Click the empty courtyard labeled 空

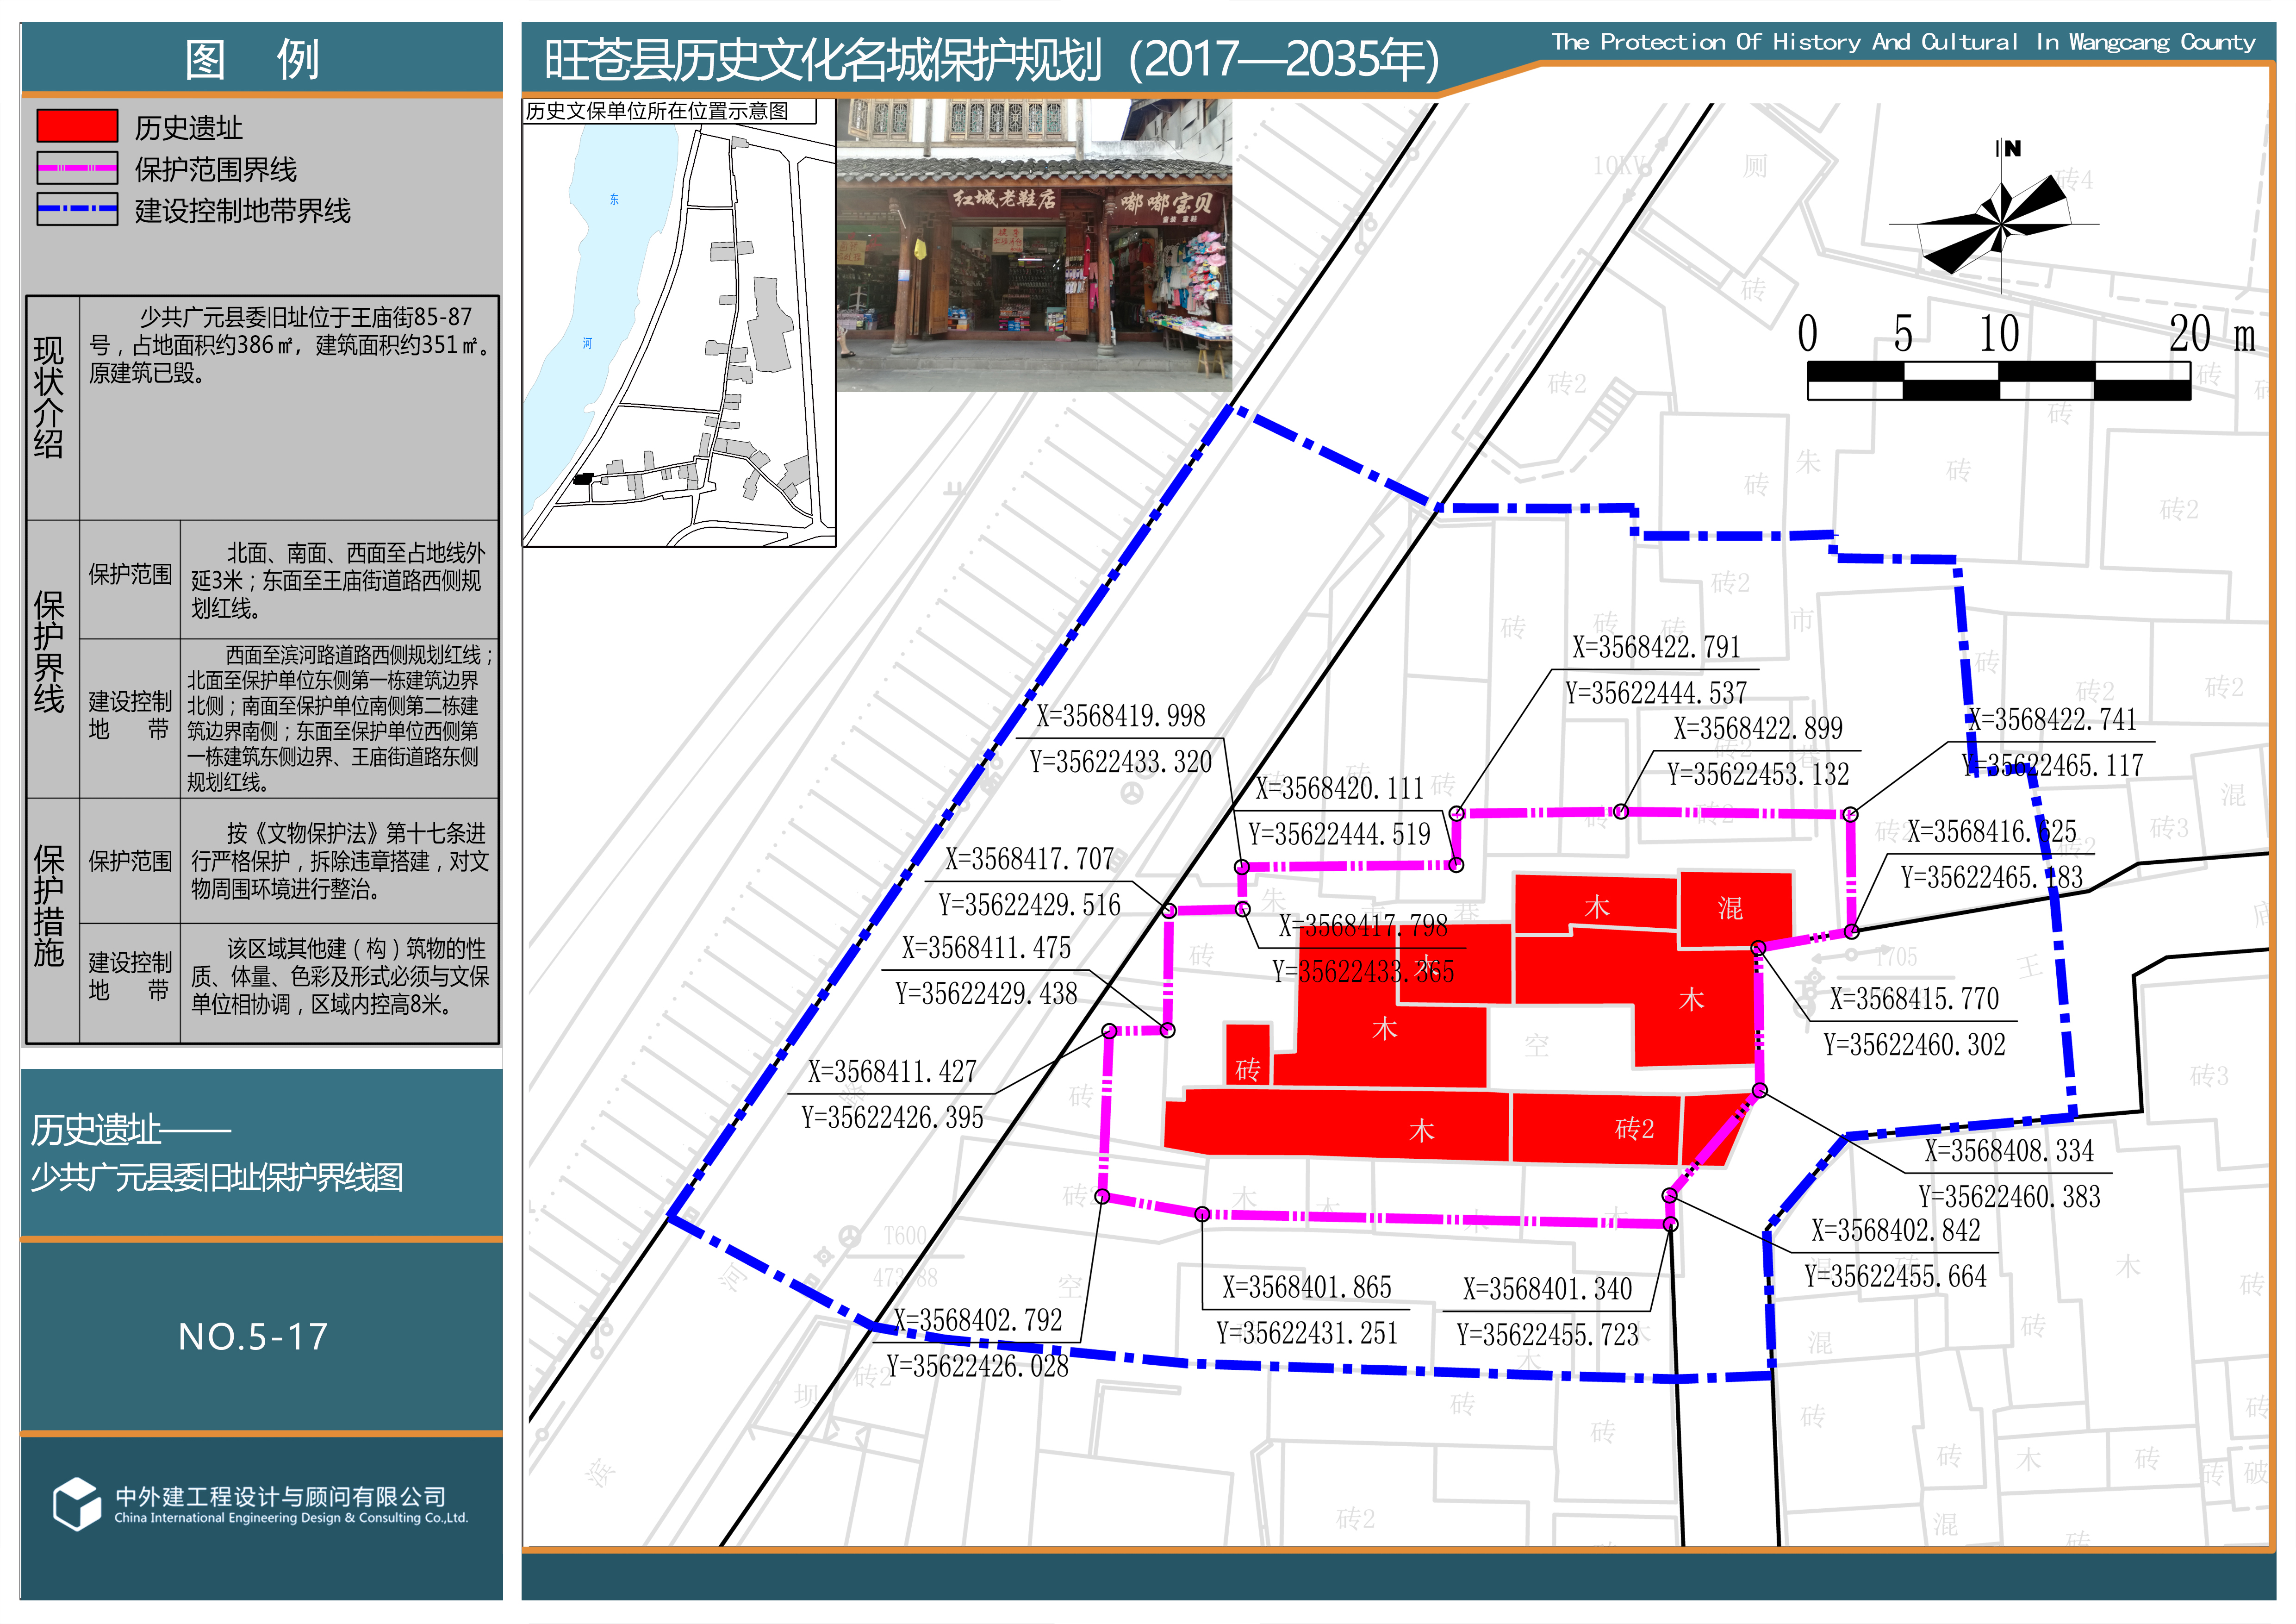click(x=1536, y=1046)
